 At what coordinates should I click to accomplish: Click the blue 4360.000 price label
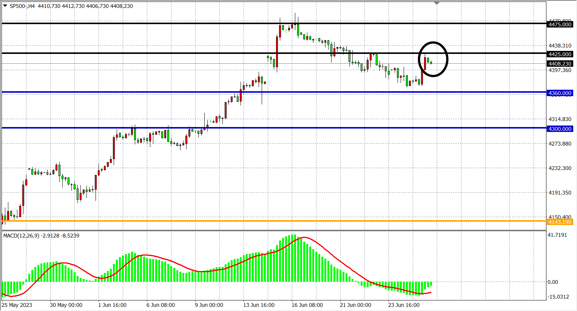pyautogui.click(x=560, y=93)
